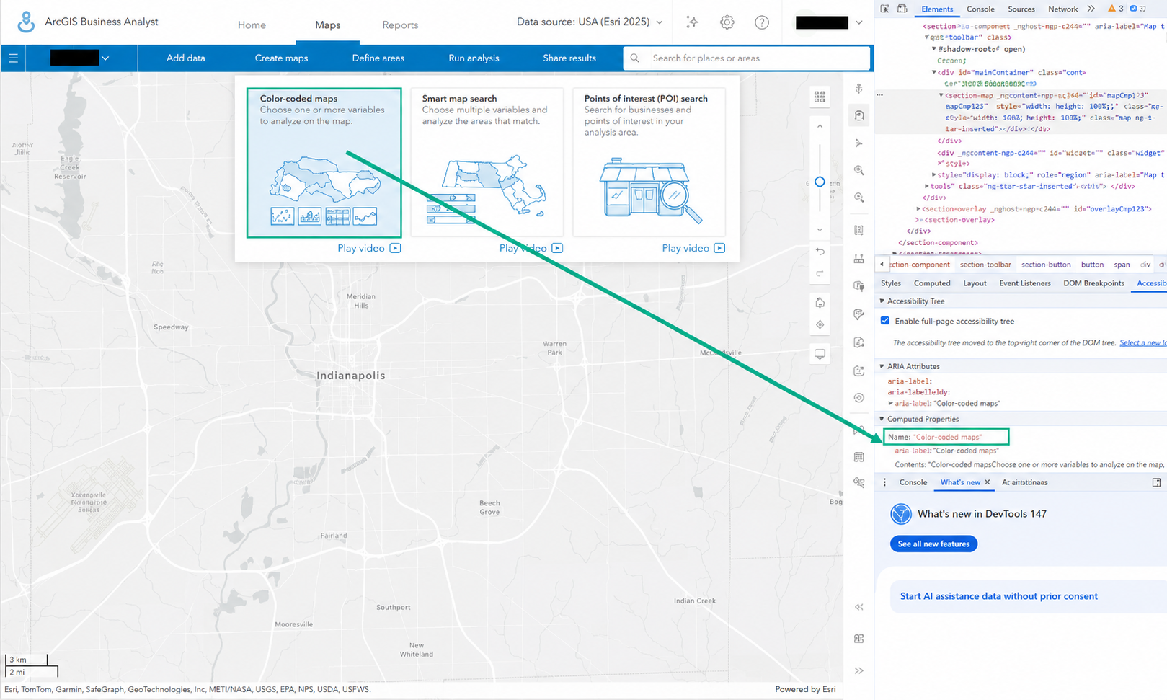The height and width of the screenshot is (700, 1167).
Task: Click the See all new features button
Action: (x=933, y=544)
